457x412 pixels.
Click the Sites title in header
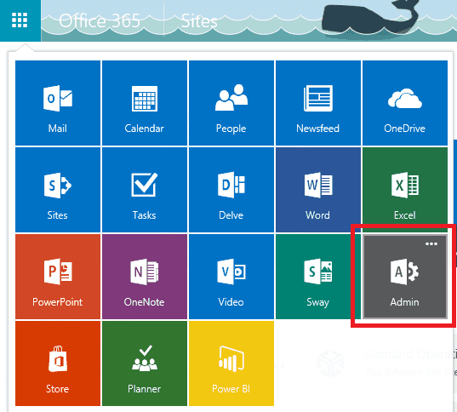pyautogui.click(x=199, y=21)
